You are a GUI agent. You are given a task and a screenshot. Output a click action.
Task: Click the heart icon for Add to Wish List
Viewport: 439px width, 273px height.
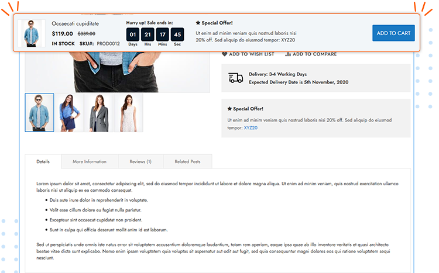[x=224, y=54]
